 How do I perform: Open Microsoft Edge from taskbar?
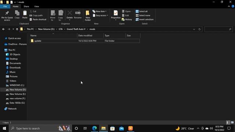94,128
